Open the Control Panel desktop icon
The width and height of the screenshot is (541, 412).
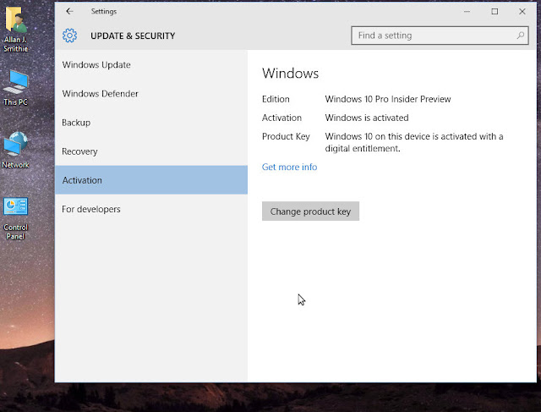[15, 218]
